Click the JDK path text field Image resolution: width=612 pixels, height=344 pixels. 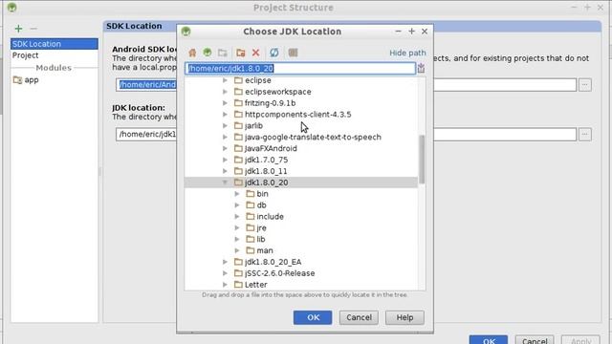pos(300,68)
